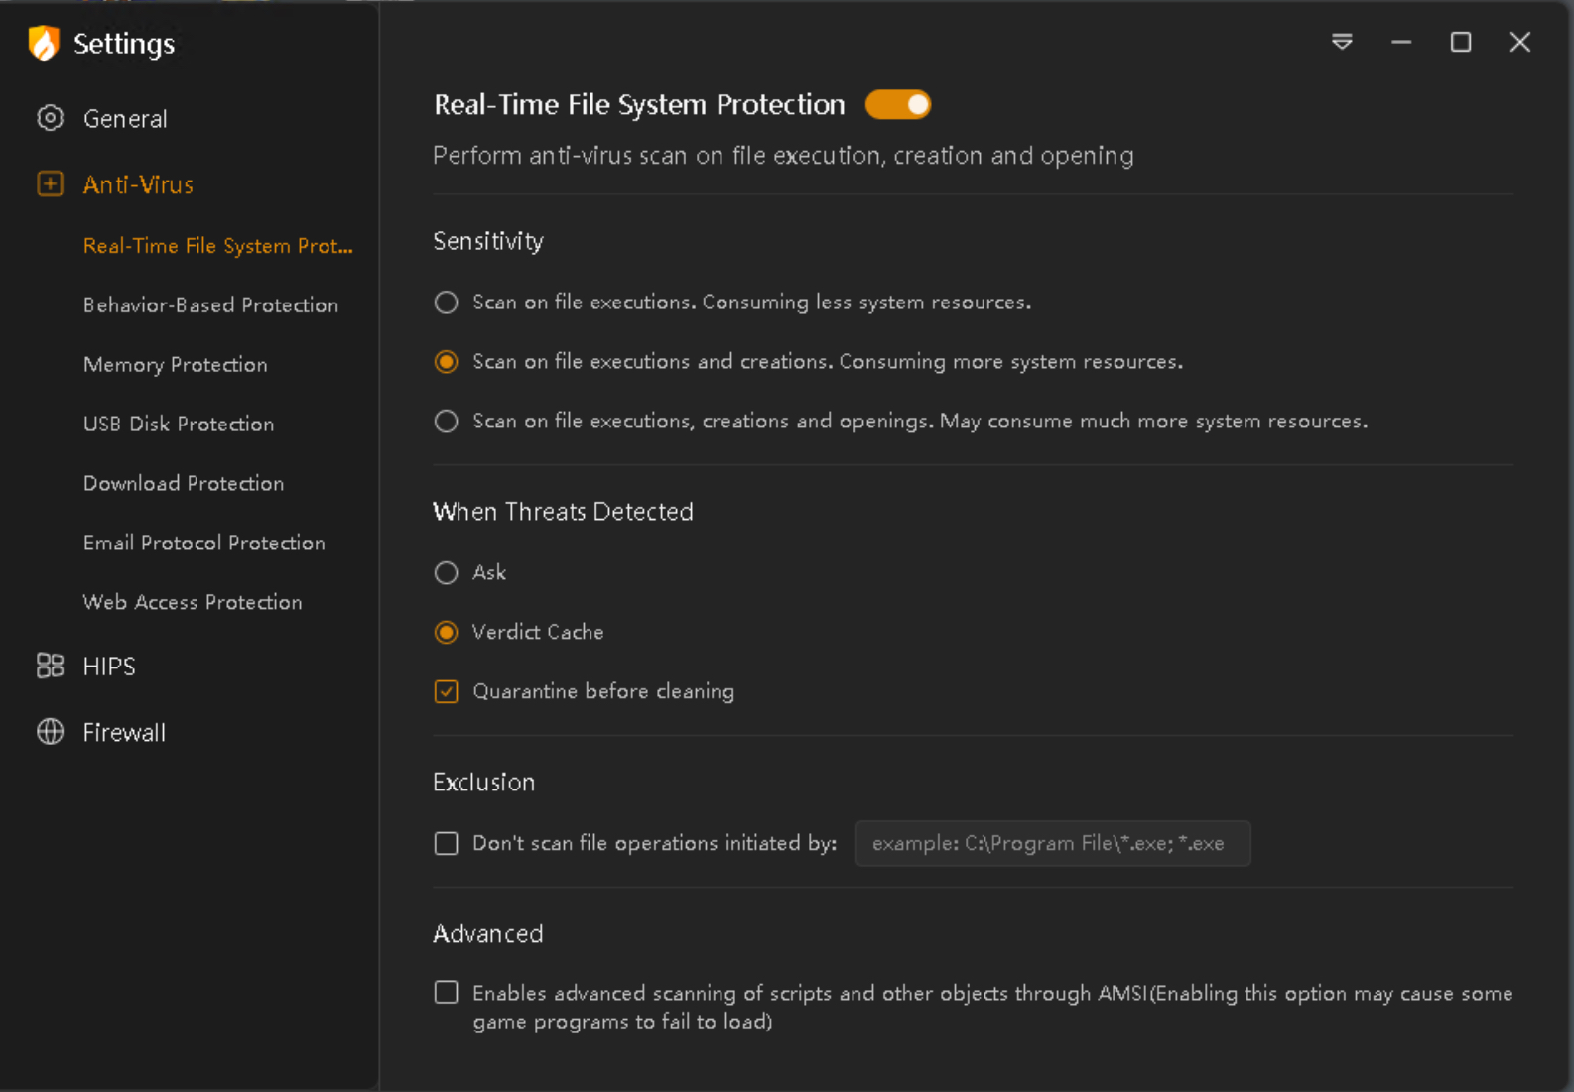Click the orange shield logo icon

(x=44, y=44)
